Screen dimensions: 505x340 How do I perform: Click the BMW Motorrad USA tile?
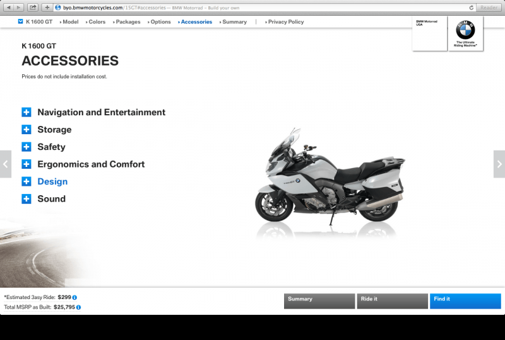coord(430,33)
